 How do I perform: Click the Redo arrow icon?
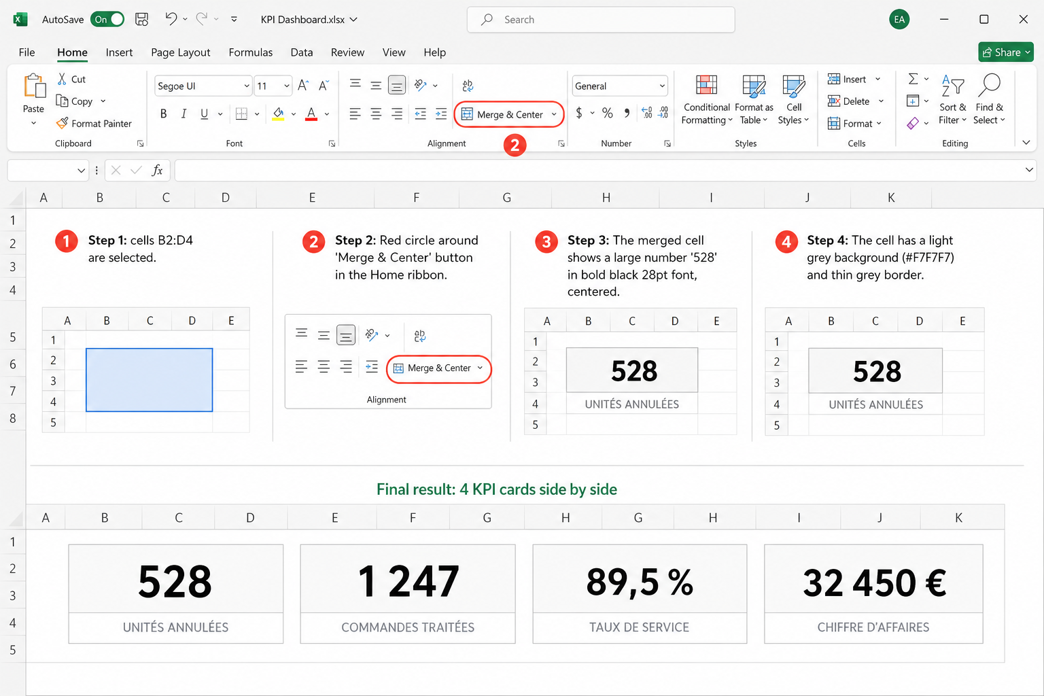[202, 19]
